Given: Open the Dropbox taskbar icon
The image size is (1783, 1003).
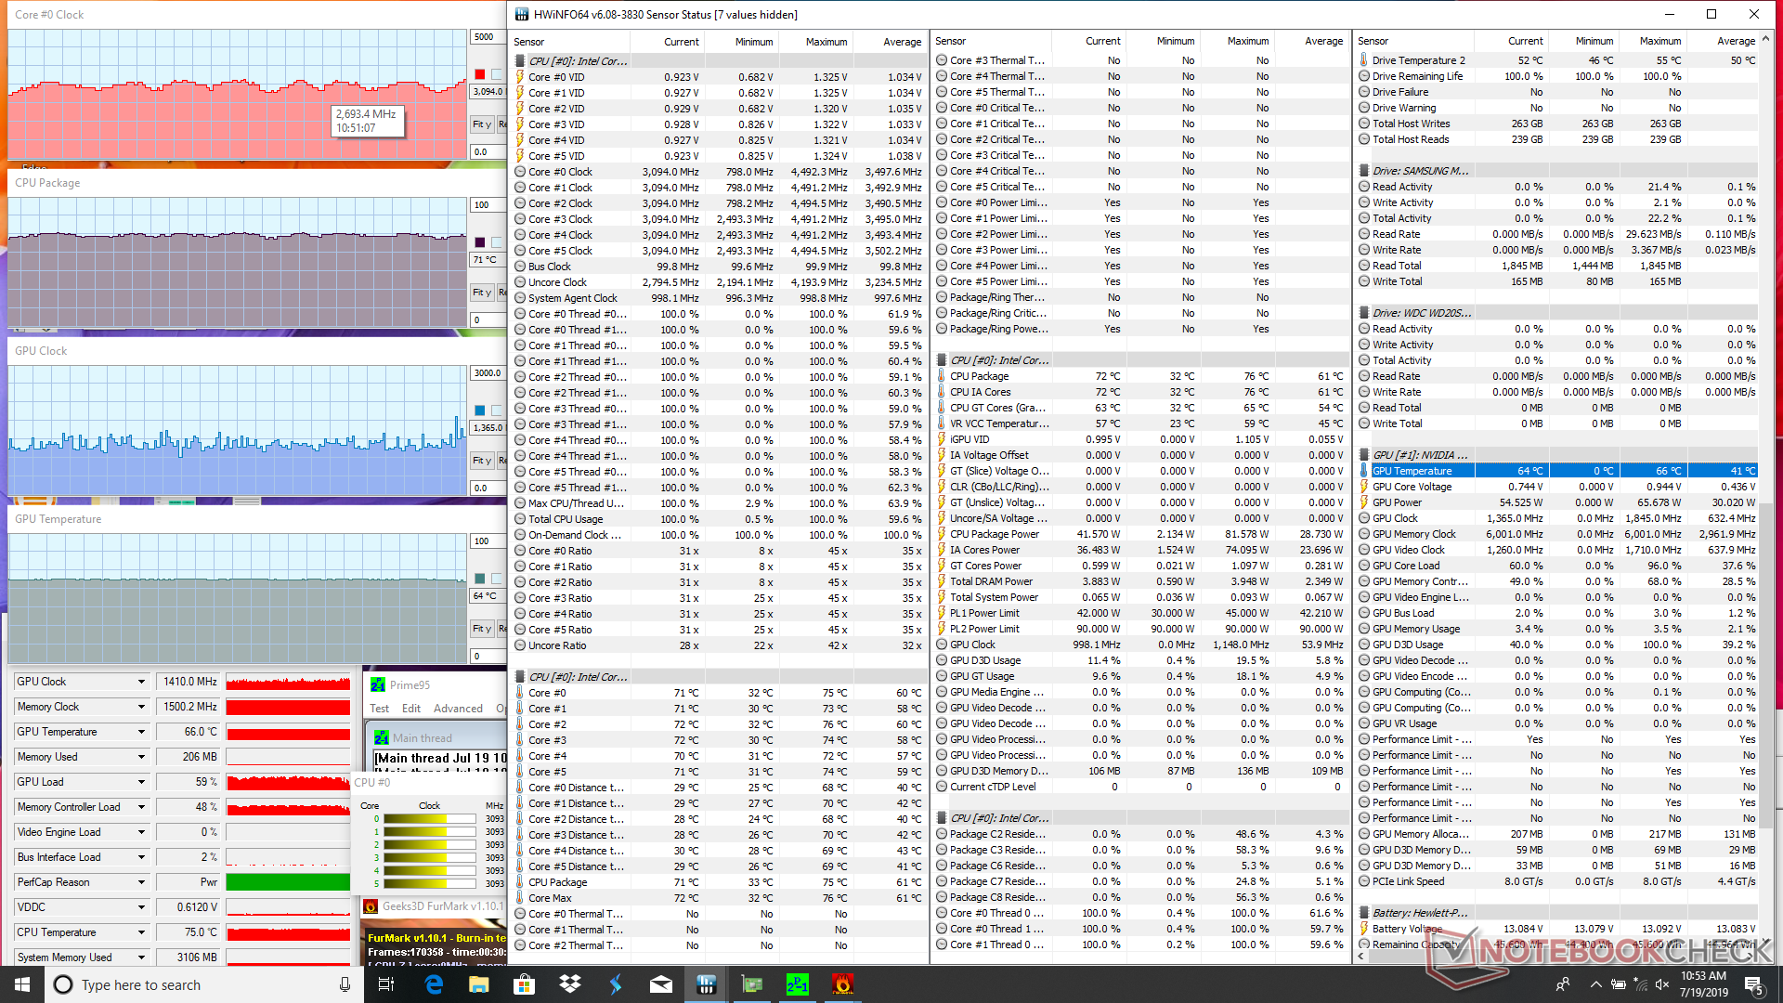Looking at the screenshot, I should tap(570, 984).
